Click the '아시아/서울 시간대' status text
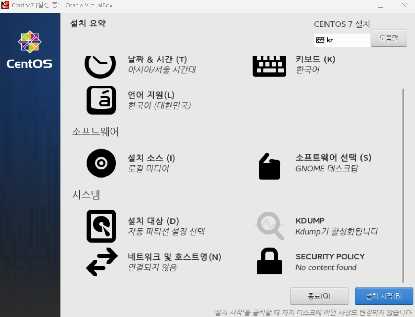Viewport: 415px width, 317px height. (162, 70)
